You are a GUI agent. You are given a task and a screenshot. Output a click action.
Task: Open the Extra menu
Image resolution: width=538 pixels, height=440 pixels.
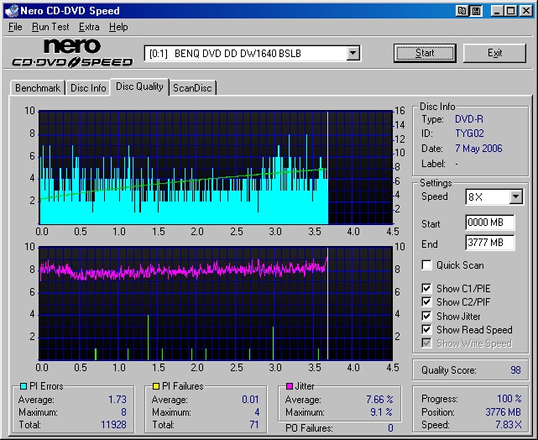(x=89, y=27)
